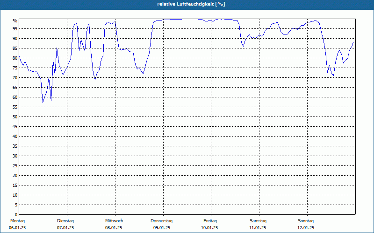
Task: Click the date 07.01.25
Action: tap(65, 228)
